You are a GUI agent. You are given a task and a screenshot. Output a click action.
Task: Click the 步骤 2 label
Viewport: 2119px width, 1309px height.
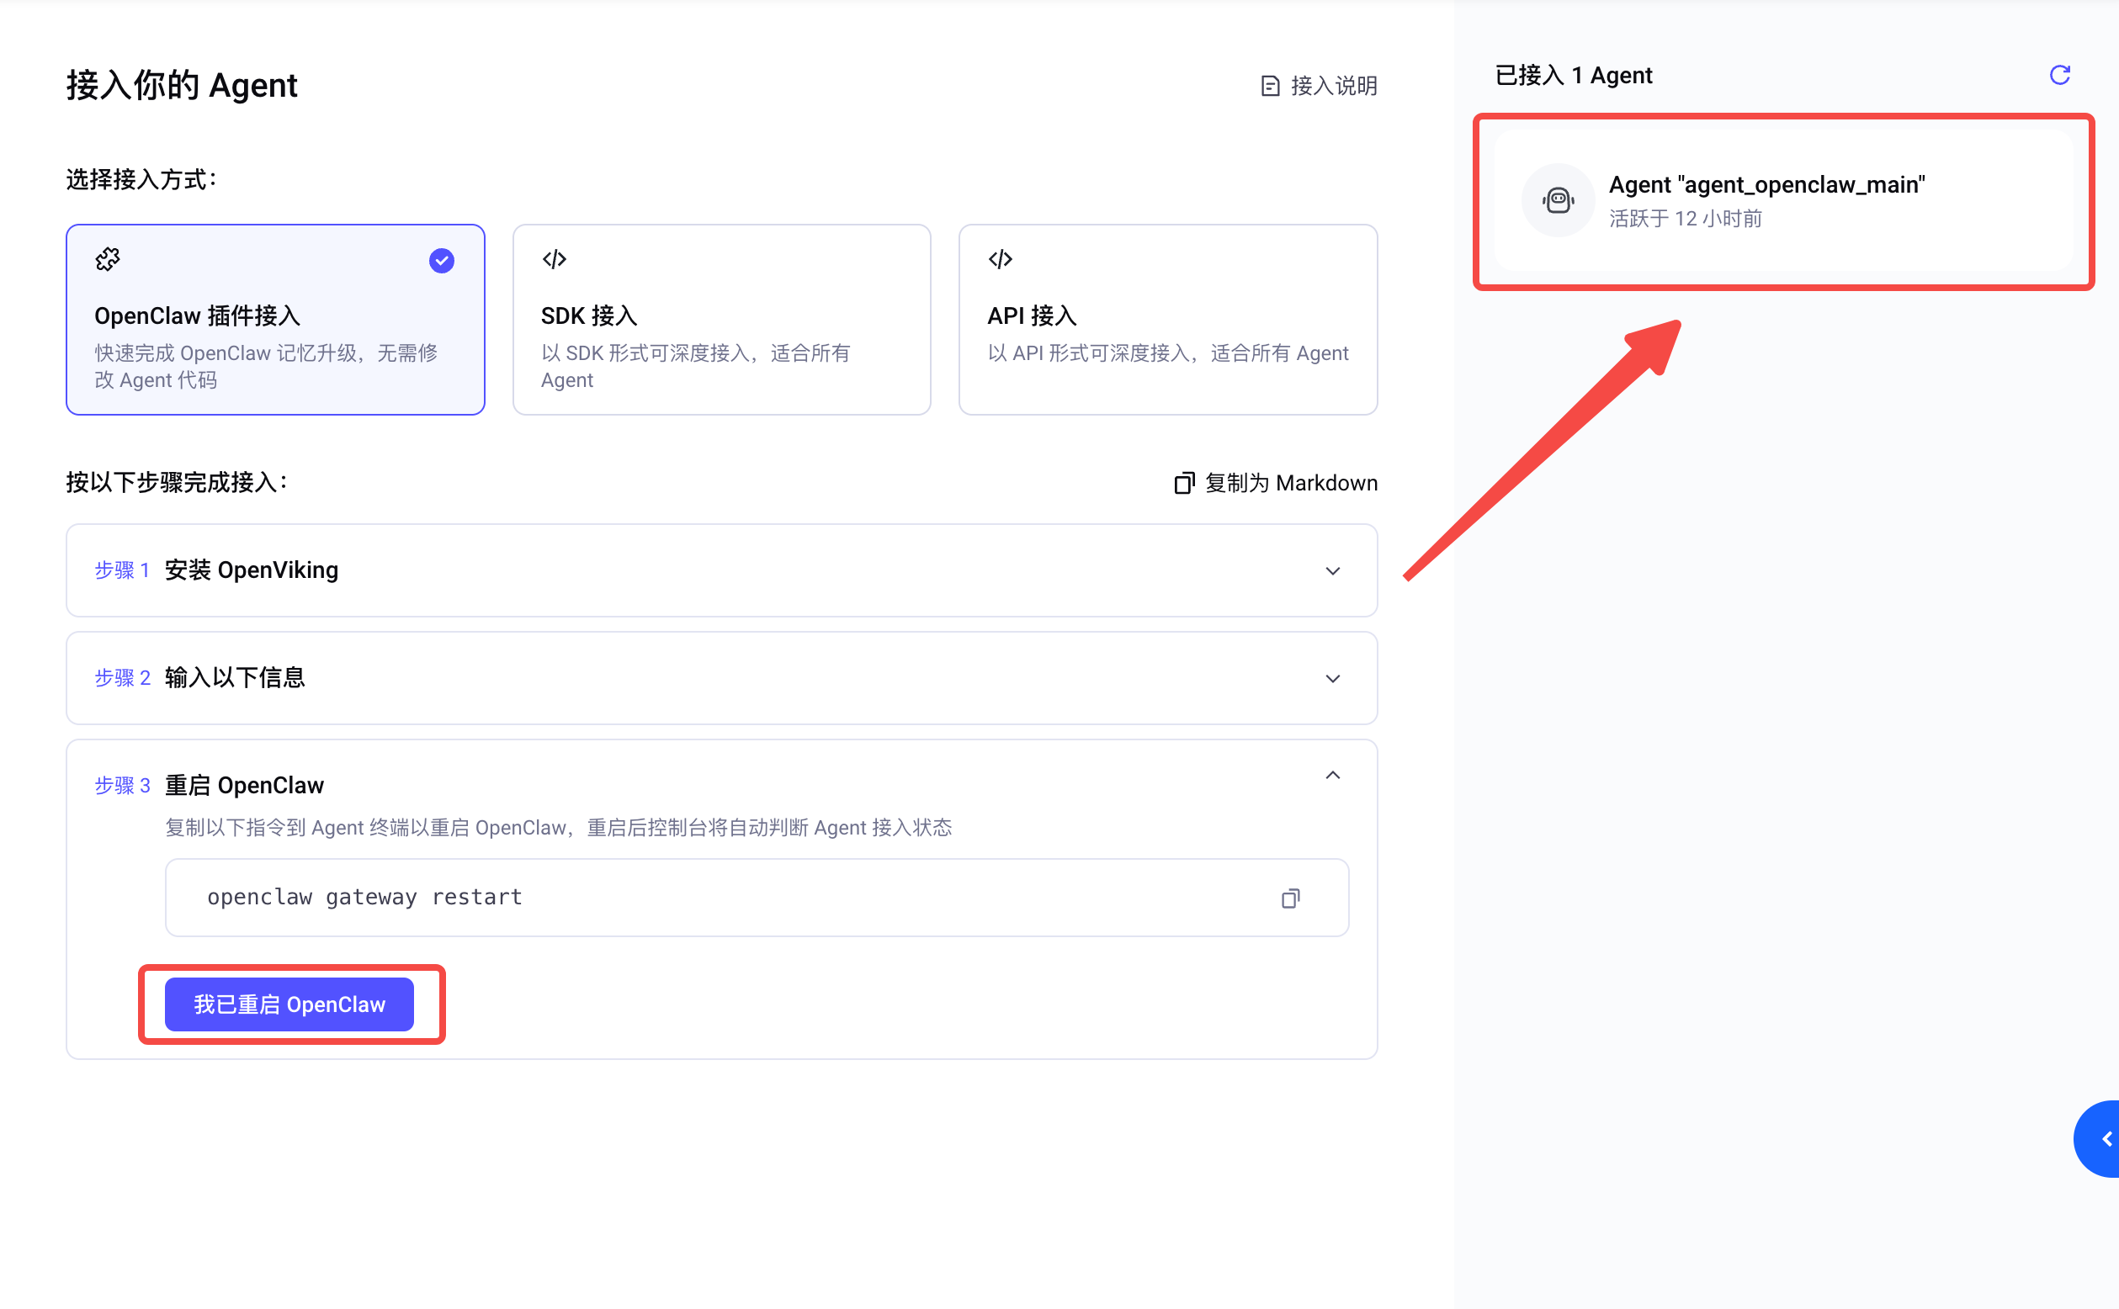click(122, 678)
